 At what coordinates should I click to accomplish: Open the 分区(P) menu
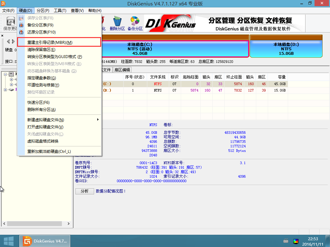pos(43,11)
